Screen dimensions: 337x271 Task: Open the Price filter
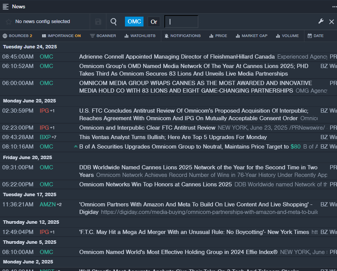218,36
